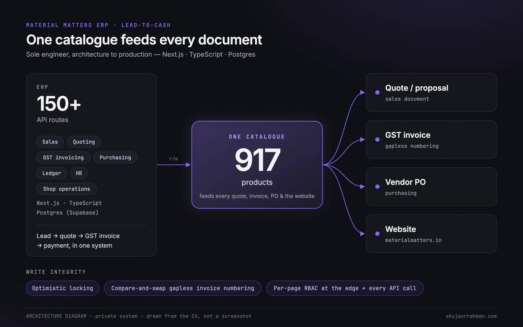The image size is (523, 327).
Task: Open the shujaurrahman.com footer link
Action: click(471, 316)
